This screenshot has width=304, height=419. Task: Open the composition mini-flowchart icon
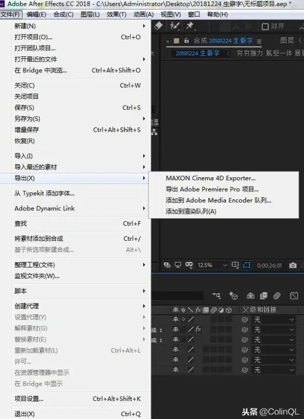(x=217, y=296)
